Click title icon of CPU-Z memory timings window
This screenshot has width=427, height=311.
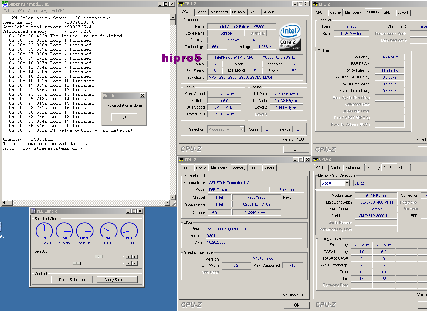pyautogui.click(x=316, y=4)
